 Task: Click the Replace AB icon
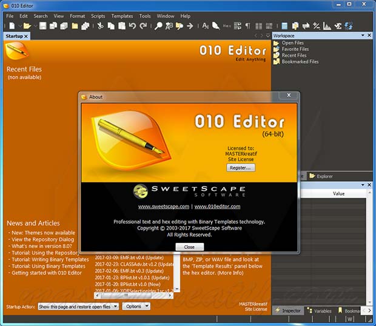click(169, 25)
